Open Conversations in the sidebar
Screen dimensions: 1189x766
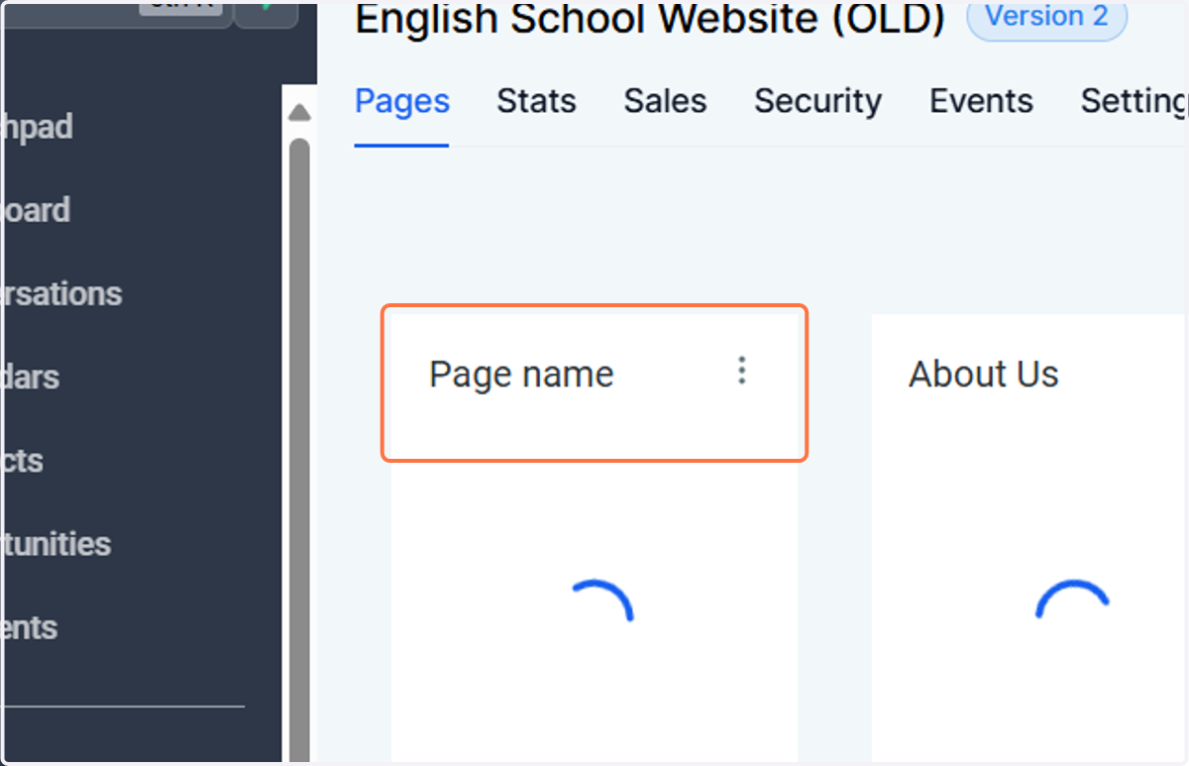pyautogui.click(x=60, y=293)
